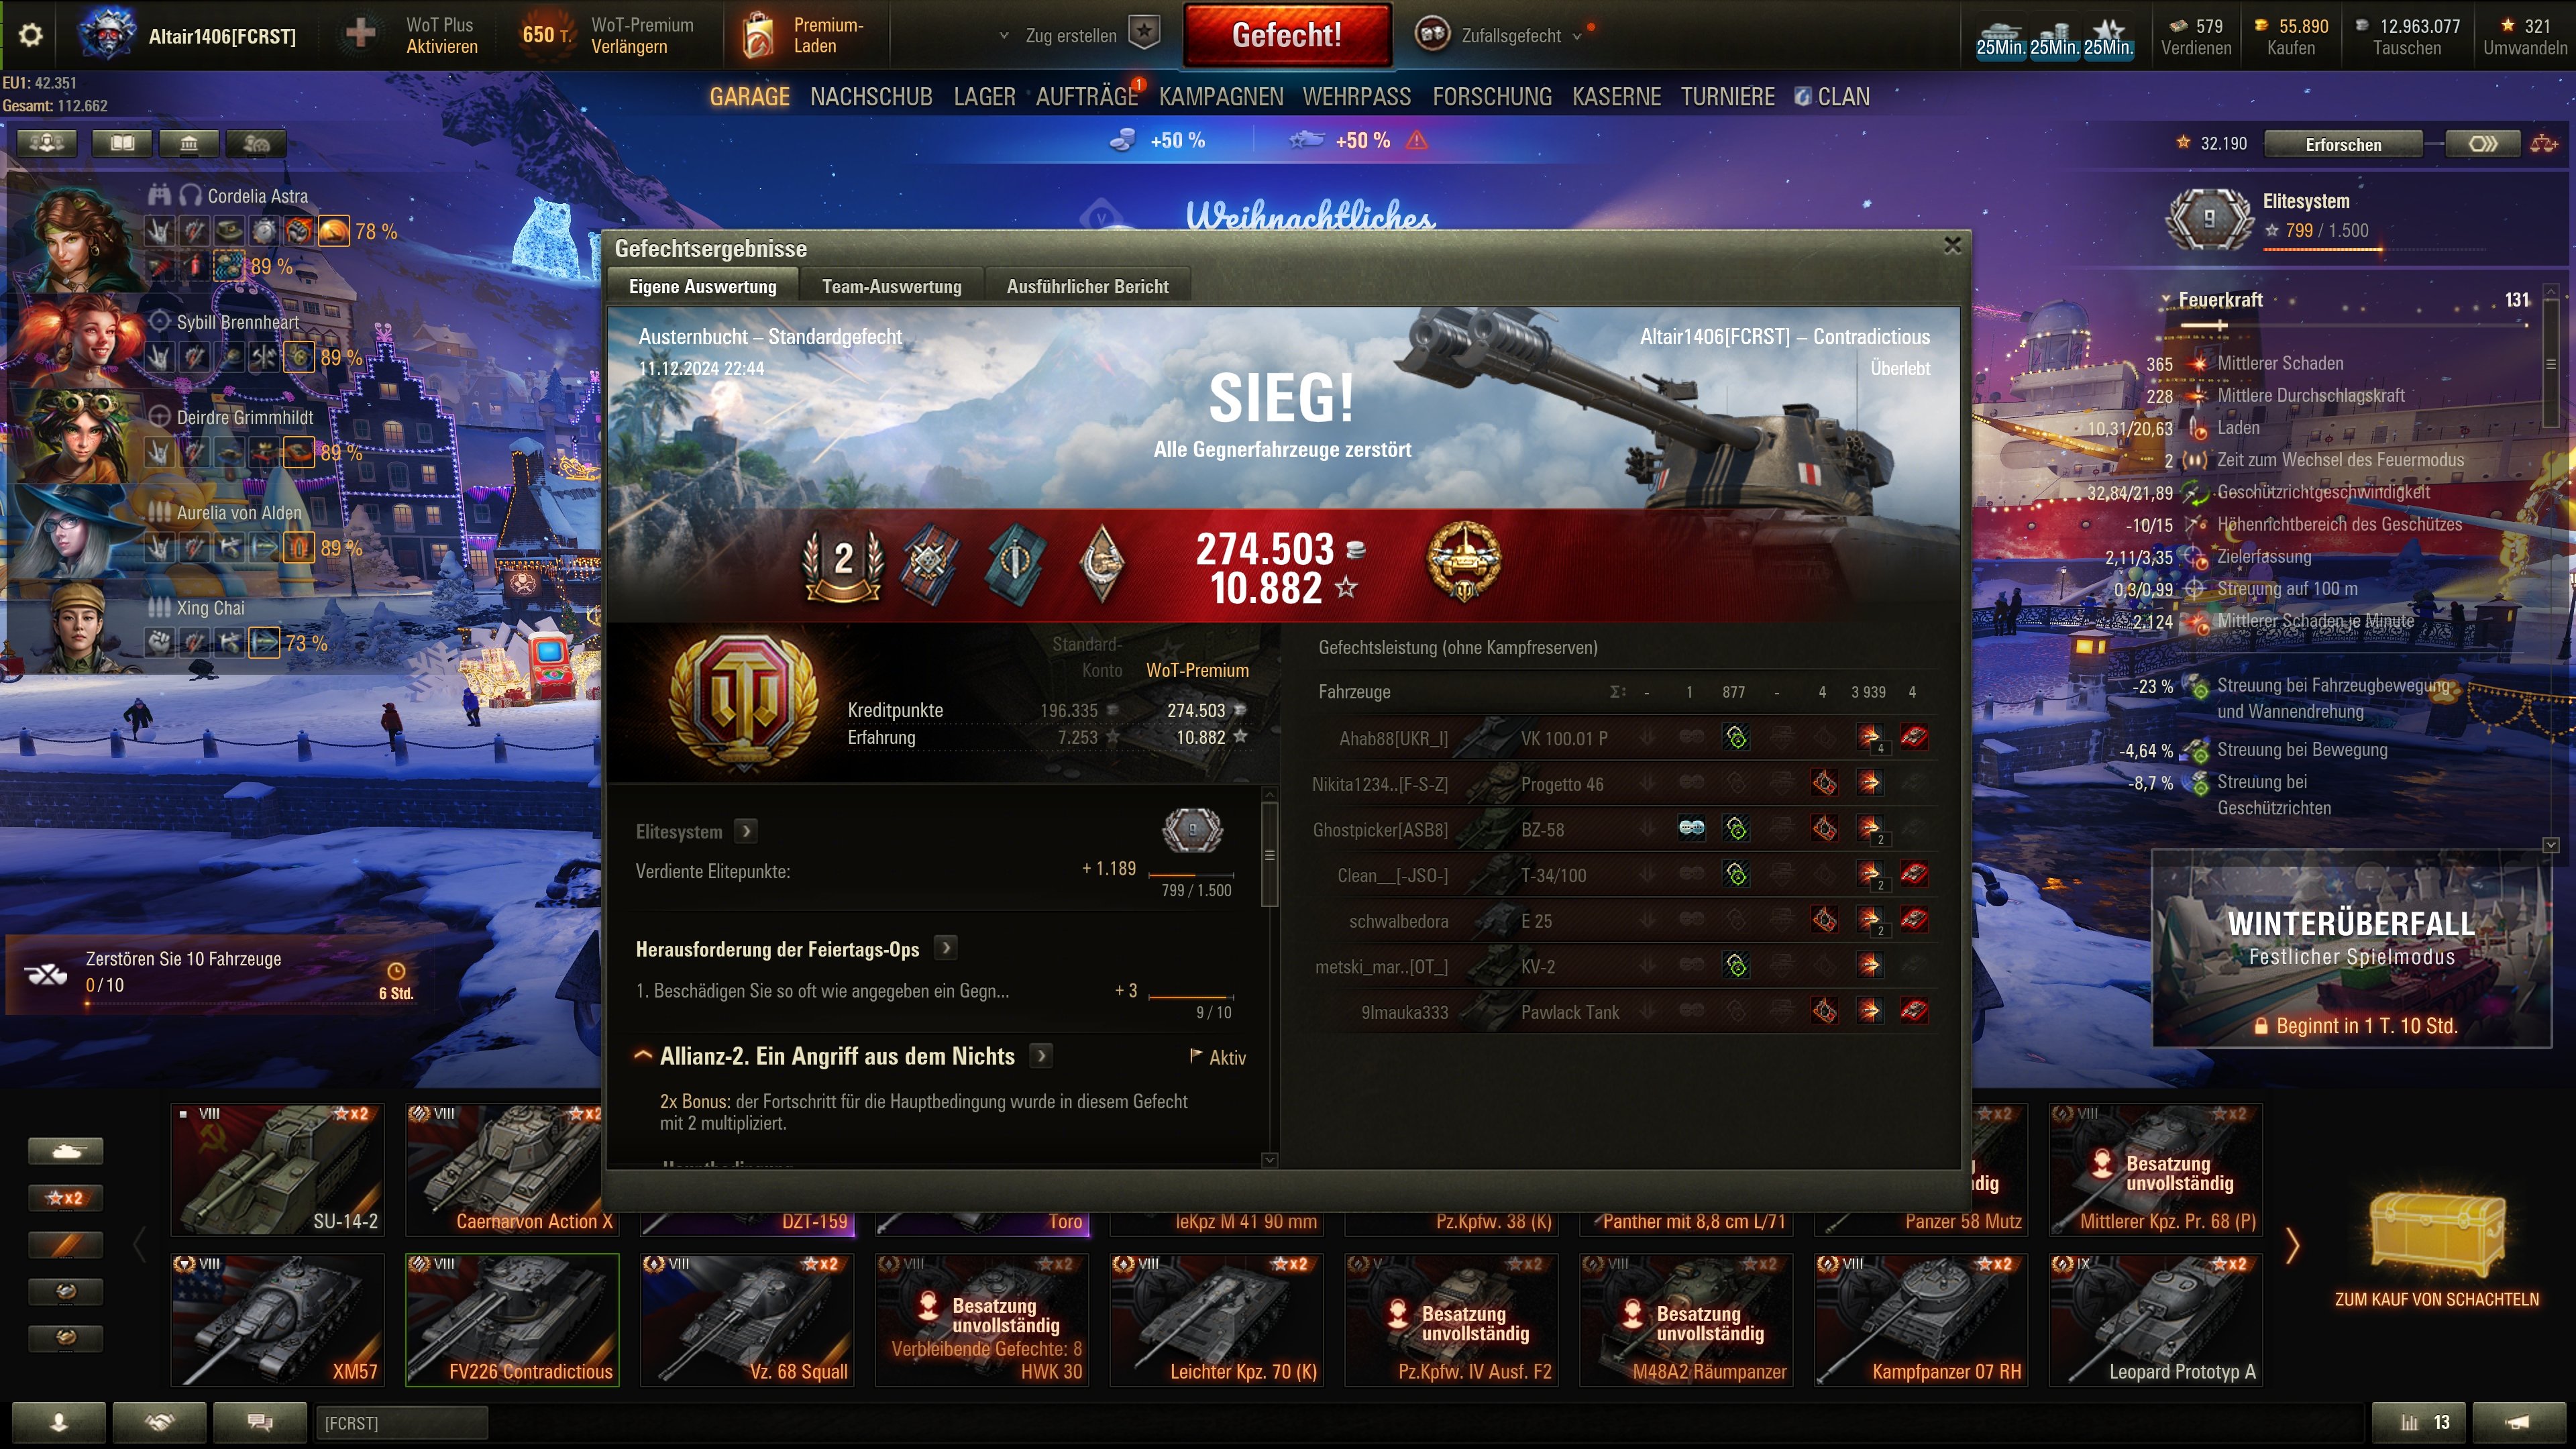Viewport: 2576px width, 1449px height.
Task: Toggle the x2 bonus vehicle filter
Action: (x=65, y=1198)
